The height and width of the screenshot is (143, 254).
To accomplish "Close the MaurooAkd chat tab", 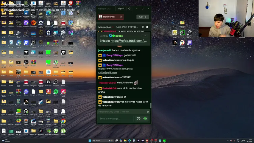I will (121, 17).
